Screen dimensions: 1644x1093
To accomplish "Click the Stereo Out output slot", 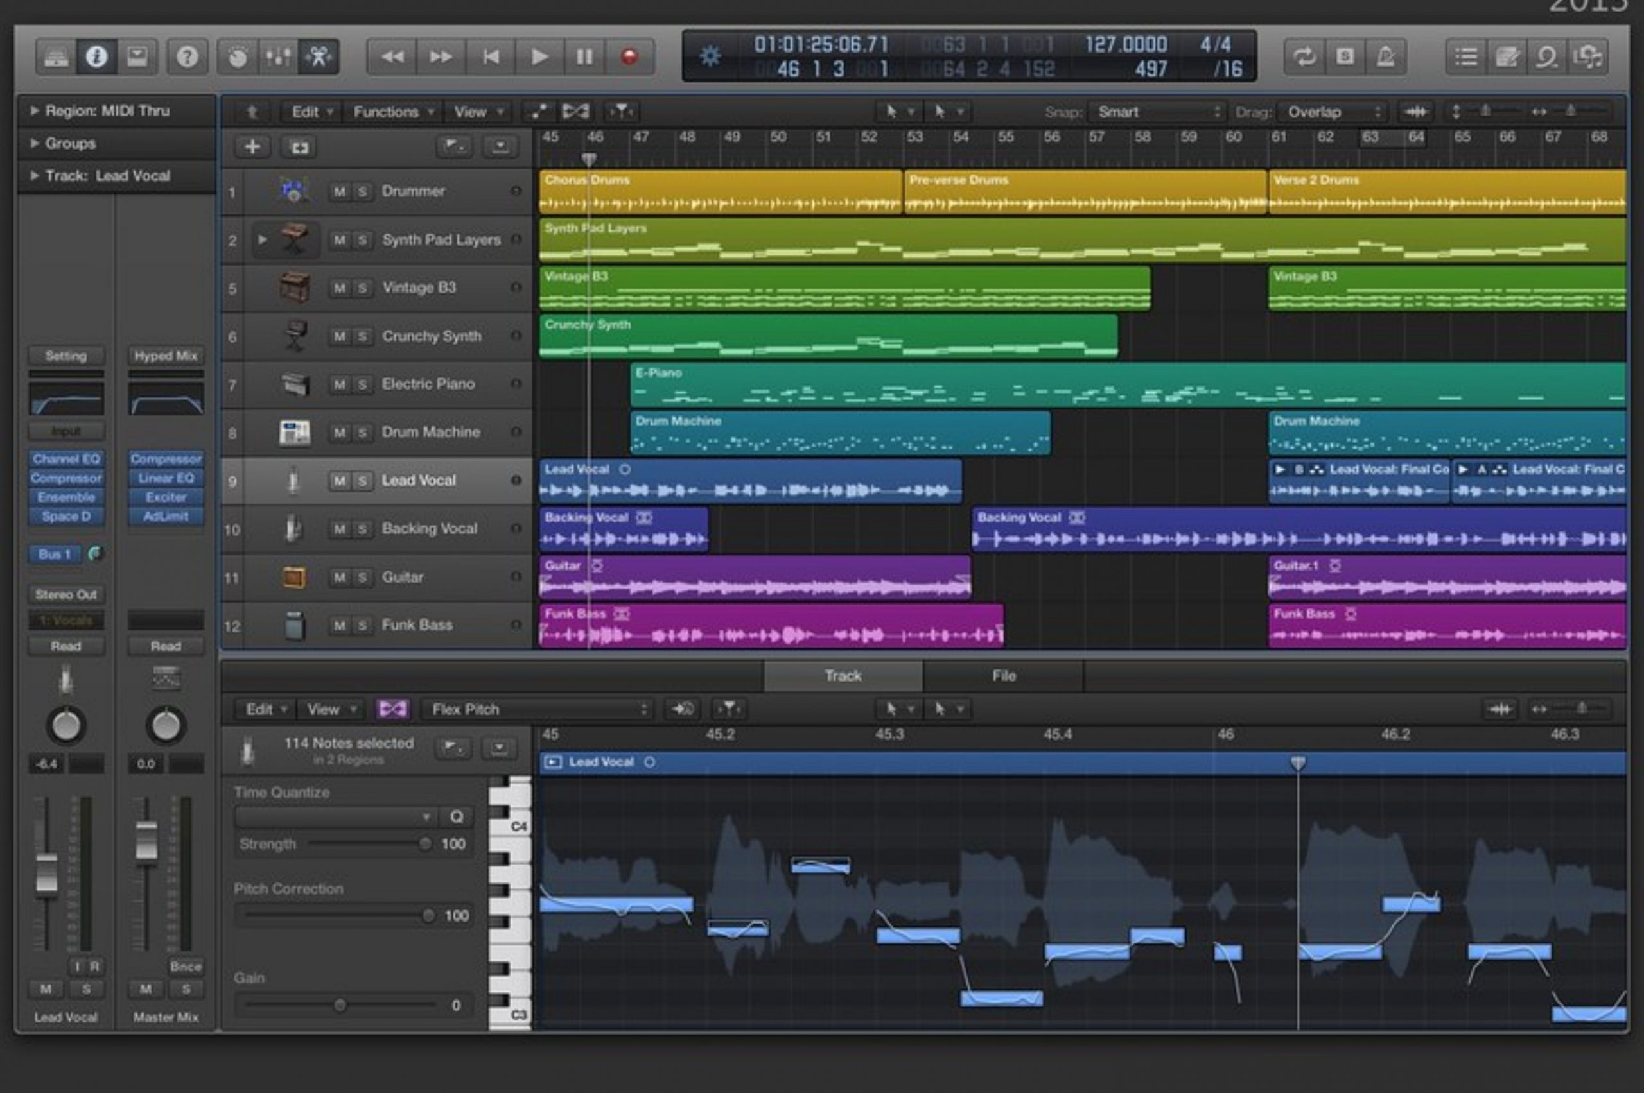I will click(66, 594).
